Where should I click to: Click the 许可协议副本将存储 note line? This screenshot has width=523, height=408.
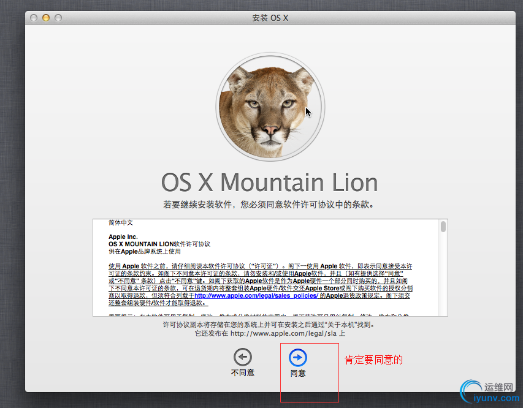pos(269,325)
